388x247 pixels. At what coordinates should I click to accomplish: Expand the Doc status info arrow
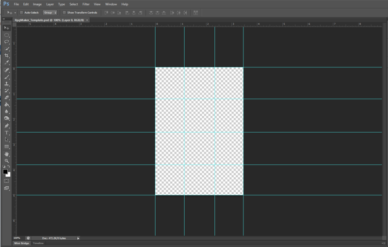(x=78, y=238)
